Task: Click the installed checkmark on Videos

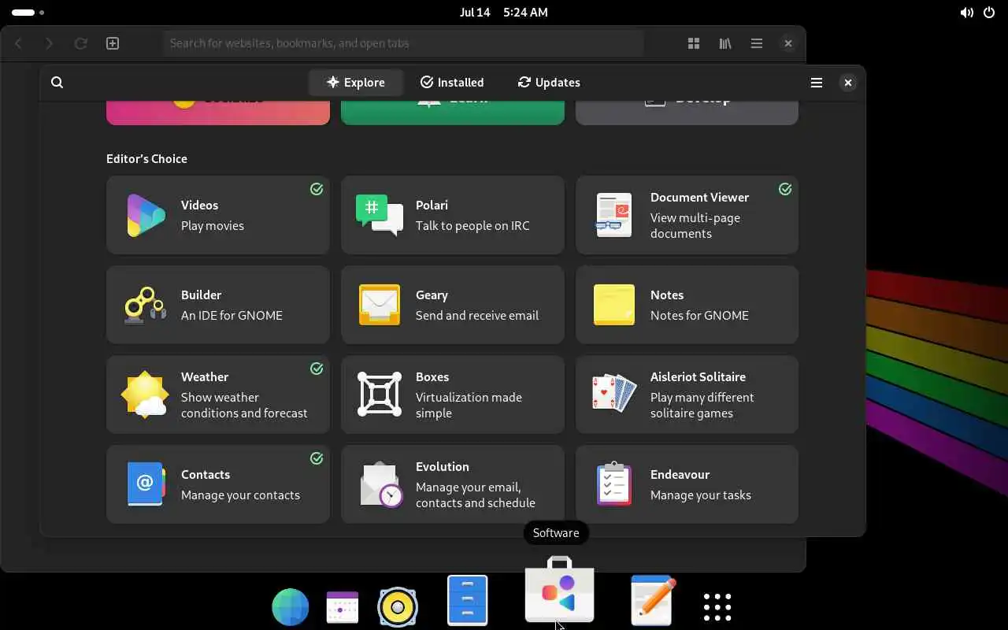Action: click(x=317, y=189)
